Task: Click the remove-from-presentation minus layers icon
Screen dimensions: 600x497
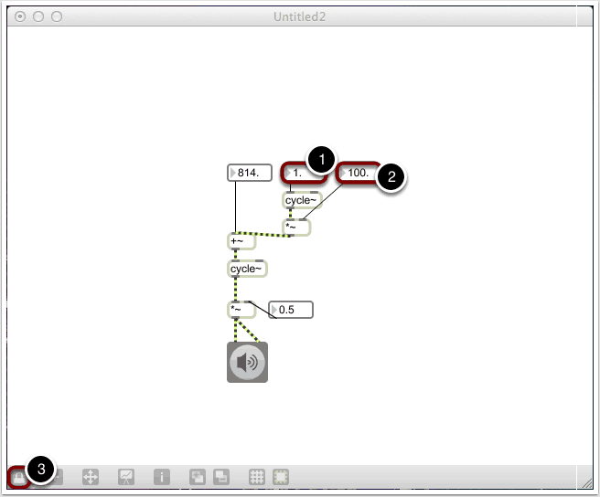Action: [x=221, y=477]
